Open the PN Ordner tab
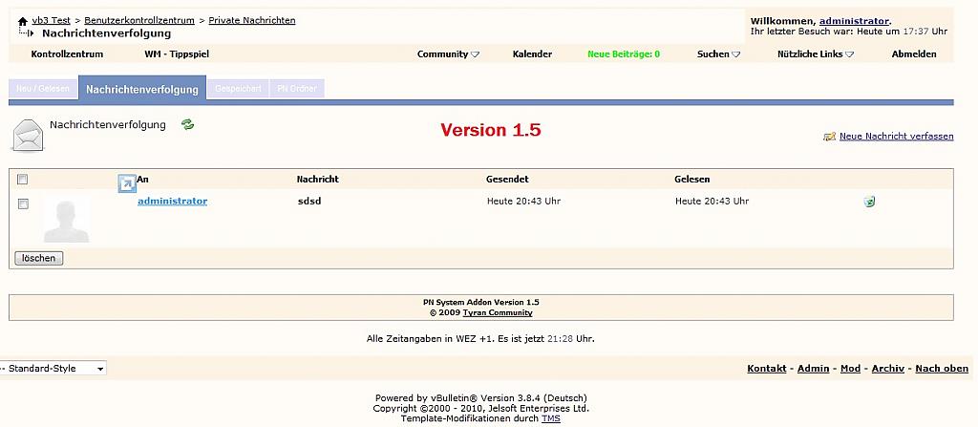 296,89
